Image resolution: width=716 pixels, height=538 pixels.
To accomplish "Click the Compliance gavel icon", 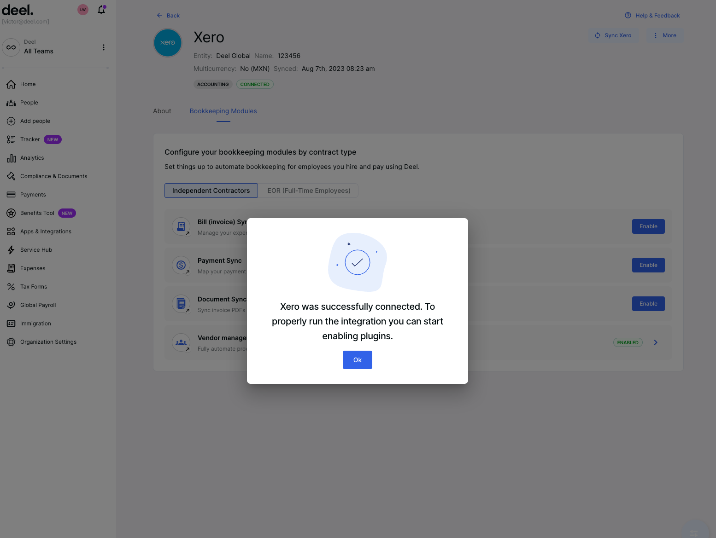I will pos(11,176).
